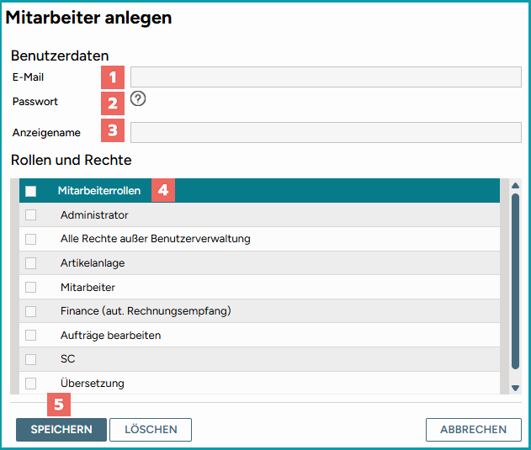Click the Aufträge bearbeiten row label

110,336
